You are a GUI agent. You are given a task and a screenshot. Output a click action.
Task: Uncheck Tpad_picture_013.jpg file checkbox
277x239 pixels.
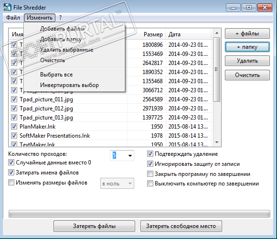[14, 118]
